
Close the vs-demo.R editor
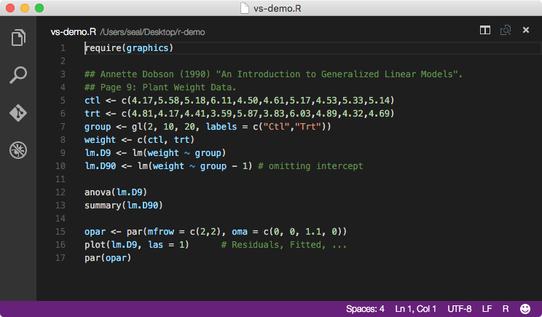tap(525, 31)
